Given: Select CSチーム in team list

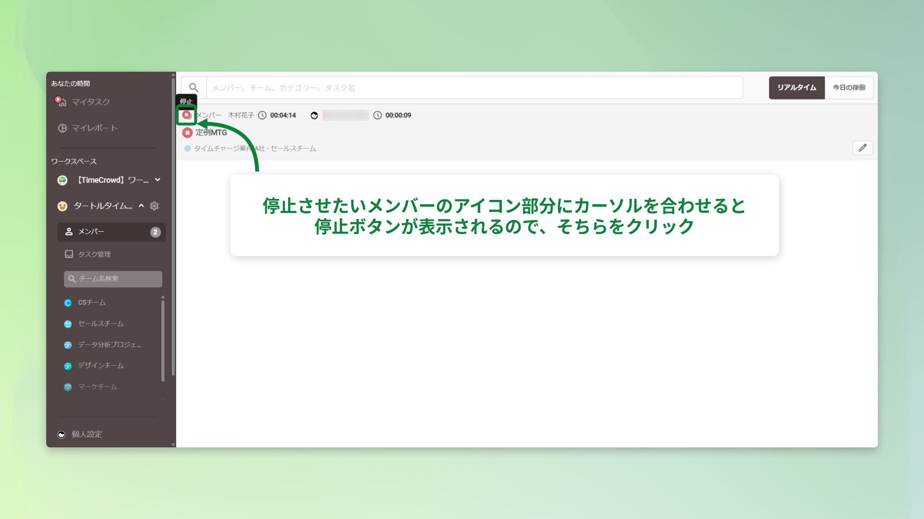Looking at the screenshot, I should (92, 303).
